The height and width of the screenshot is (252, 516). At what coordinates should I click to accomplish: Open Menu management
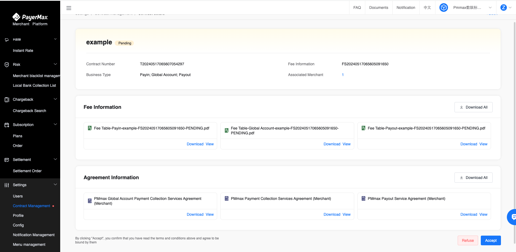(x=29, y=244)
